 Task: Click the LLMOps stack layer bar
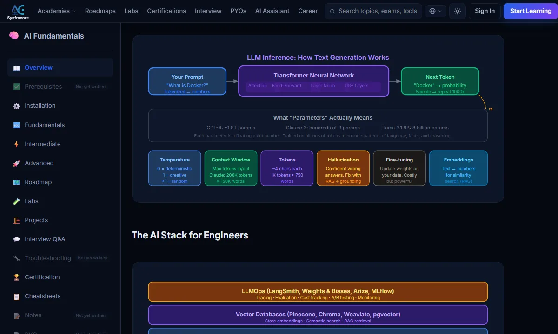pos(318,292)
